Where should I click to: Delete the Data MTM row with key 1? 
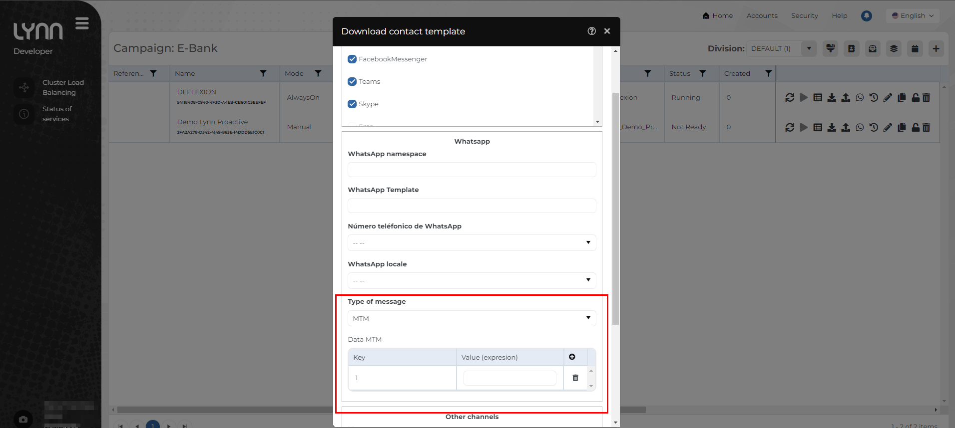pyautogui.click(x=575, y=378)
